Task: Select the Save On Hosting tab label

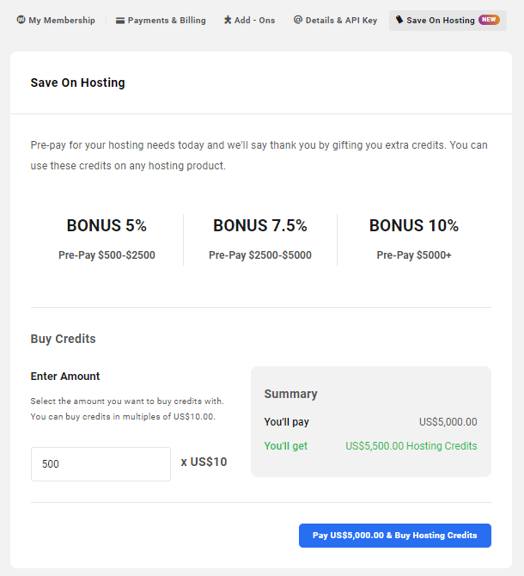Action: (441, 21)
